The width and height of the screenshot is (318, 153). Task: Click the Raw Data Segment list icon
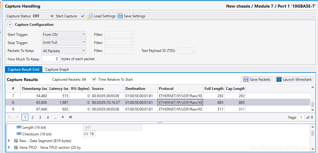point(16,141)
